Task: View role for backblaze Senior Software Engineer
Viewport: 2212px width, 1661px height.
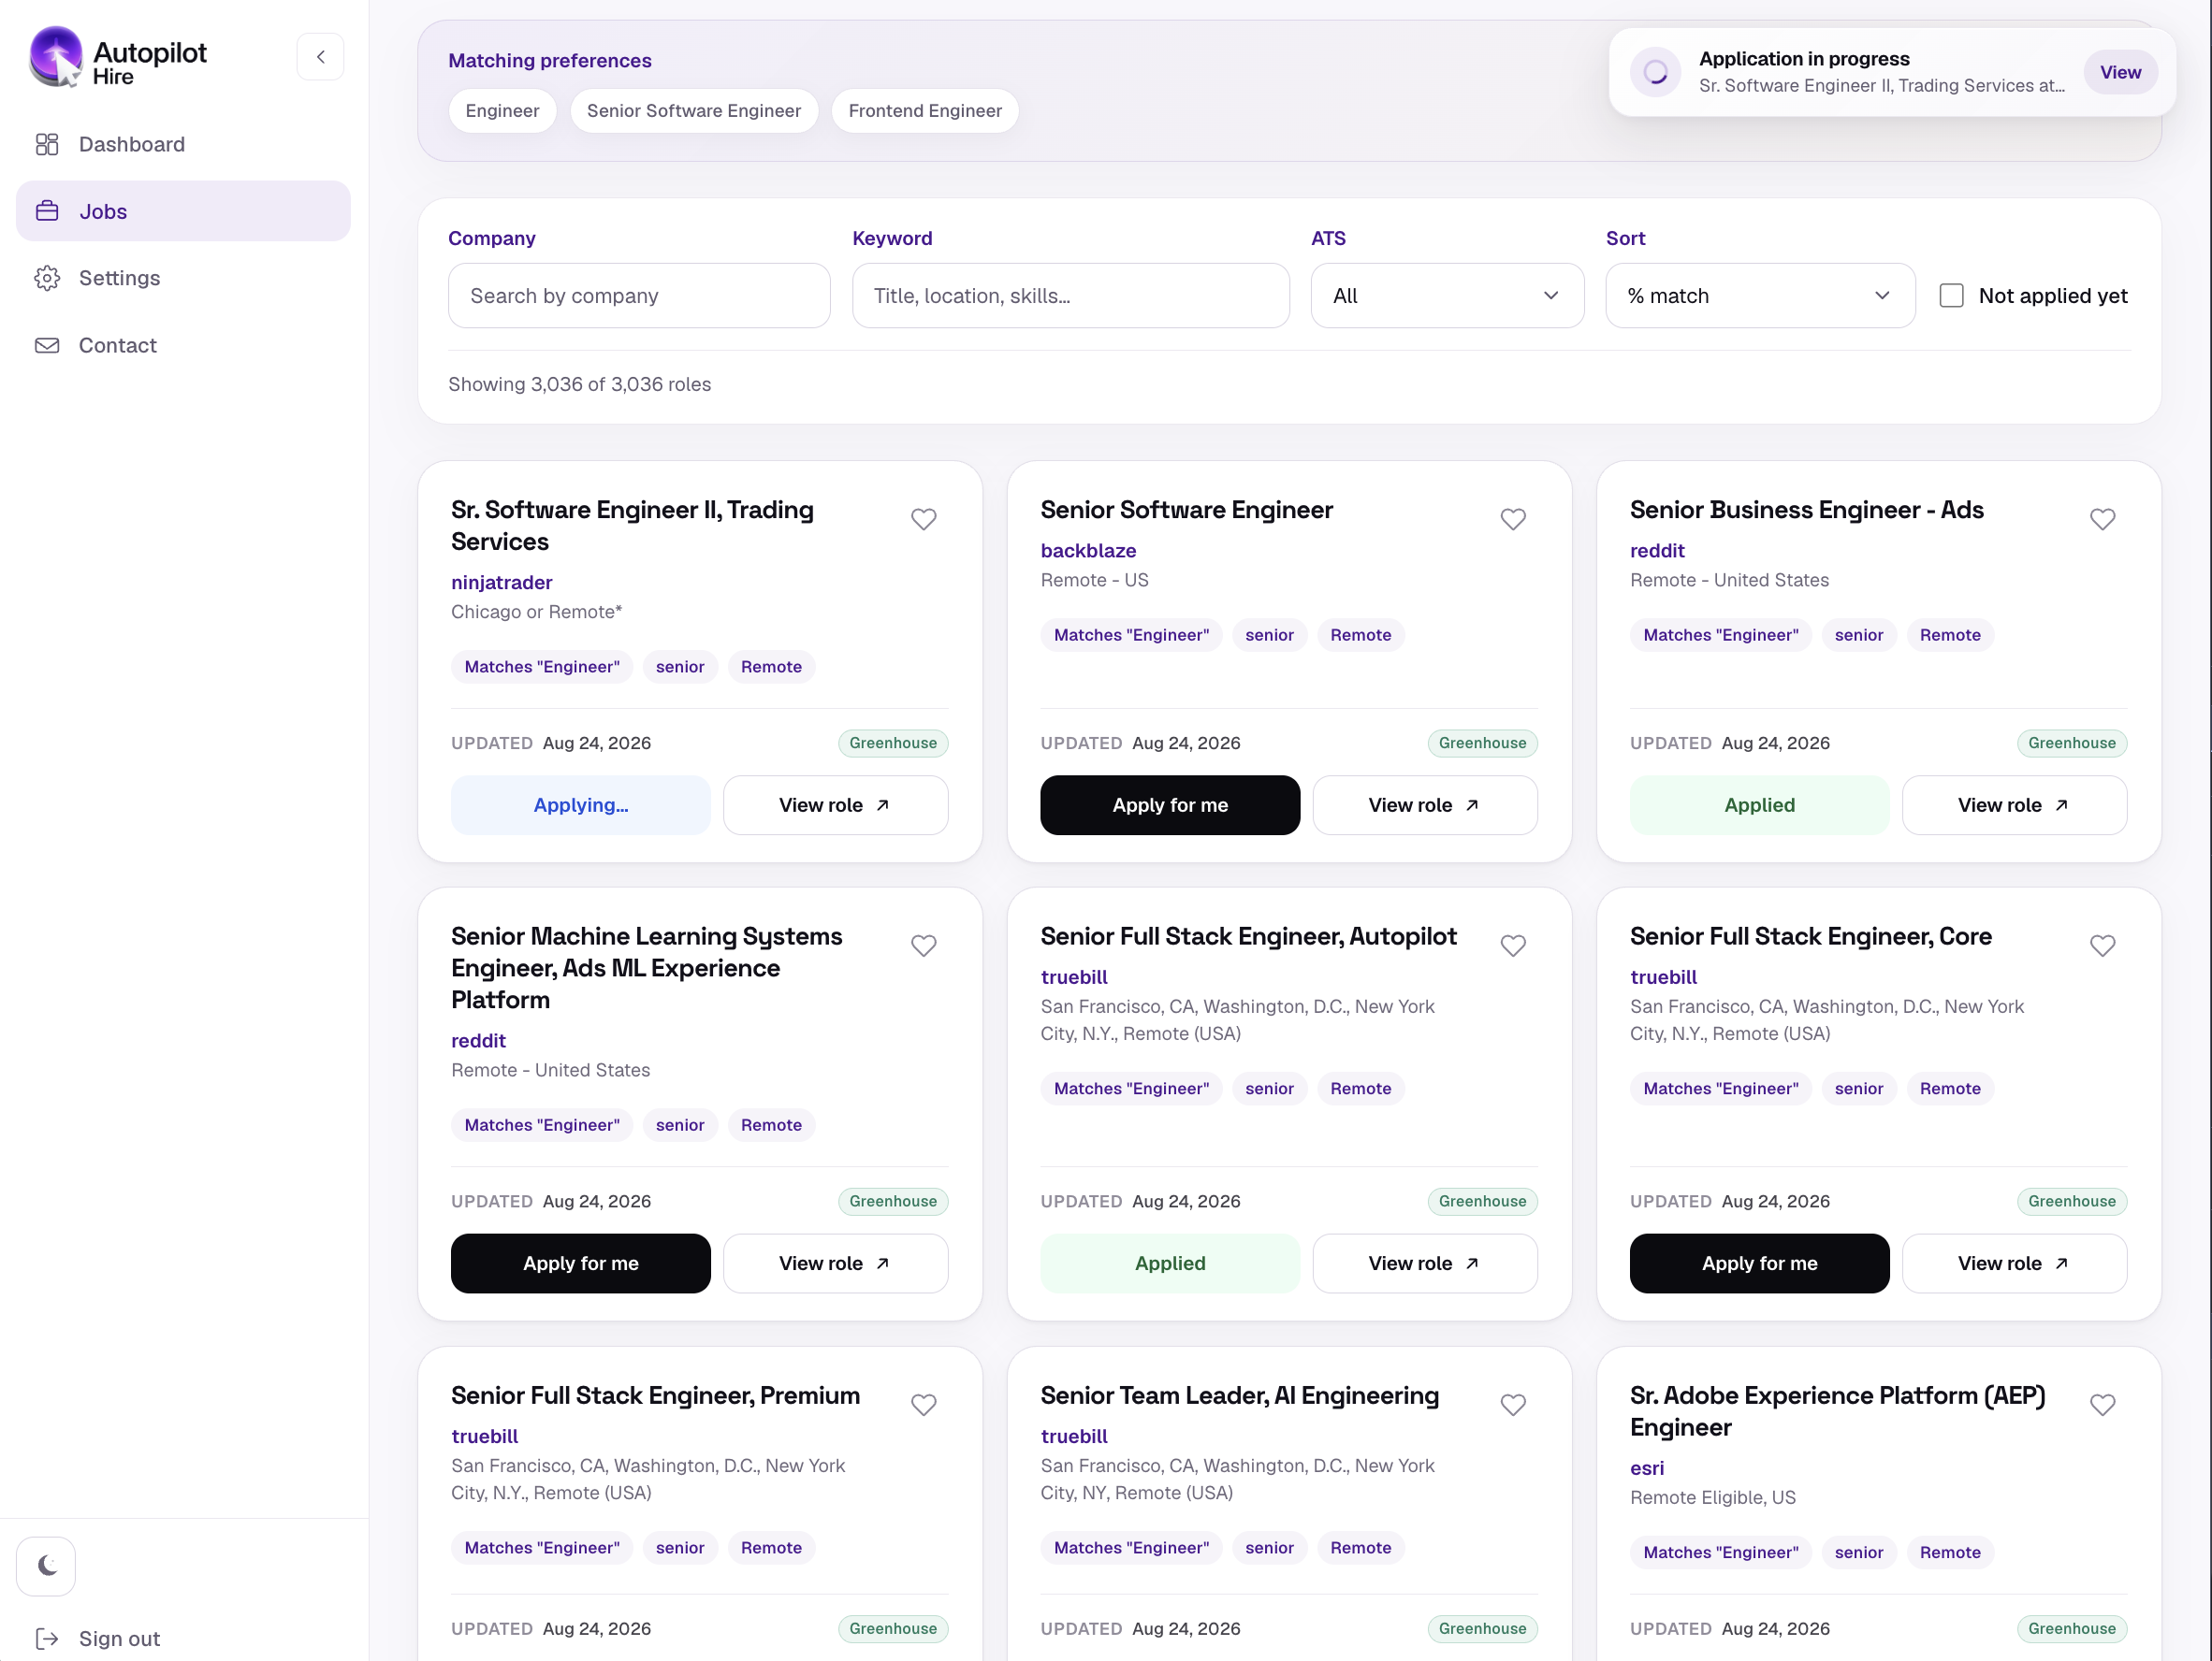Action: pyautogui.click(x=1424, y=804)
